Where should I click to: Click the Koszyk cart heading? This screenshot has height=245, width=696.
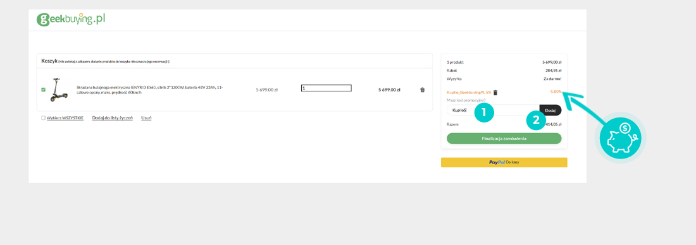click(49, 61)
